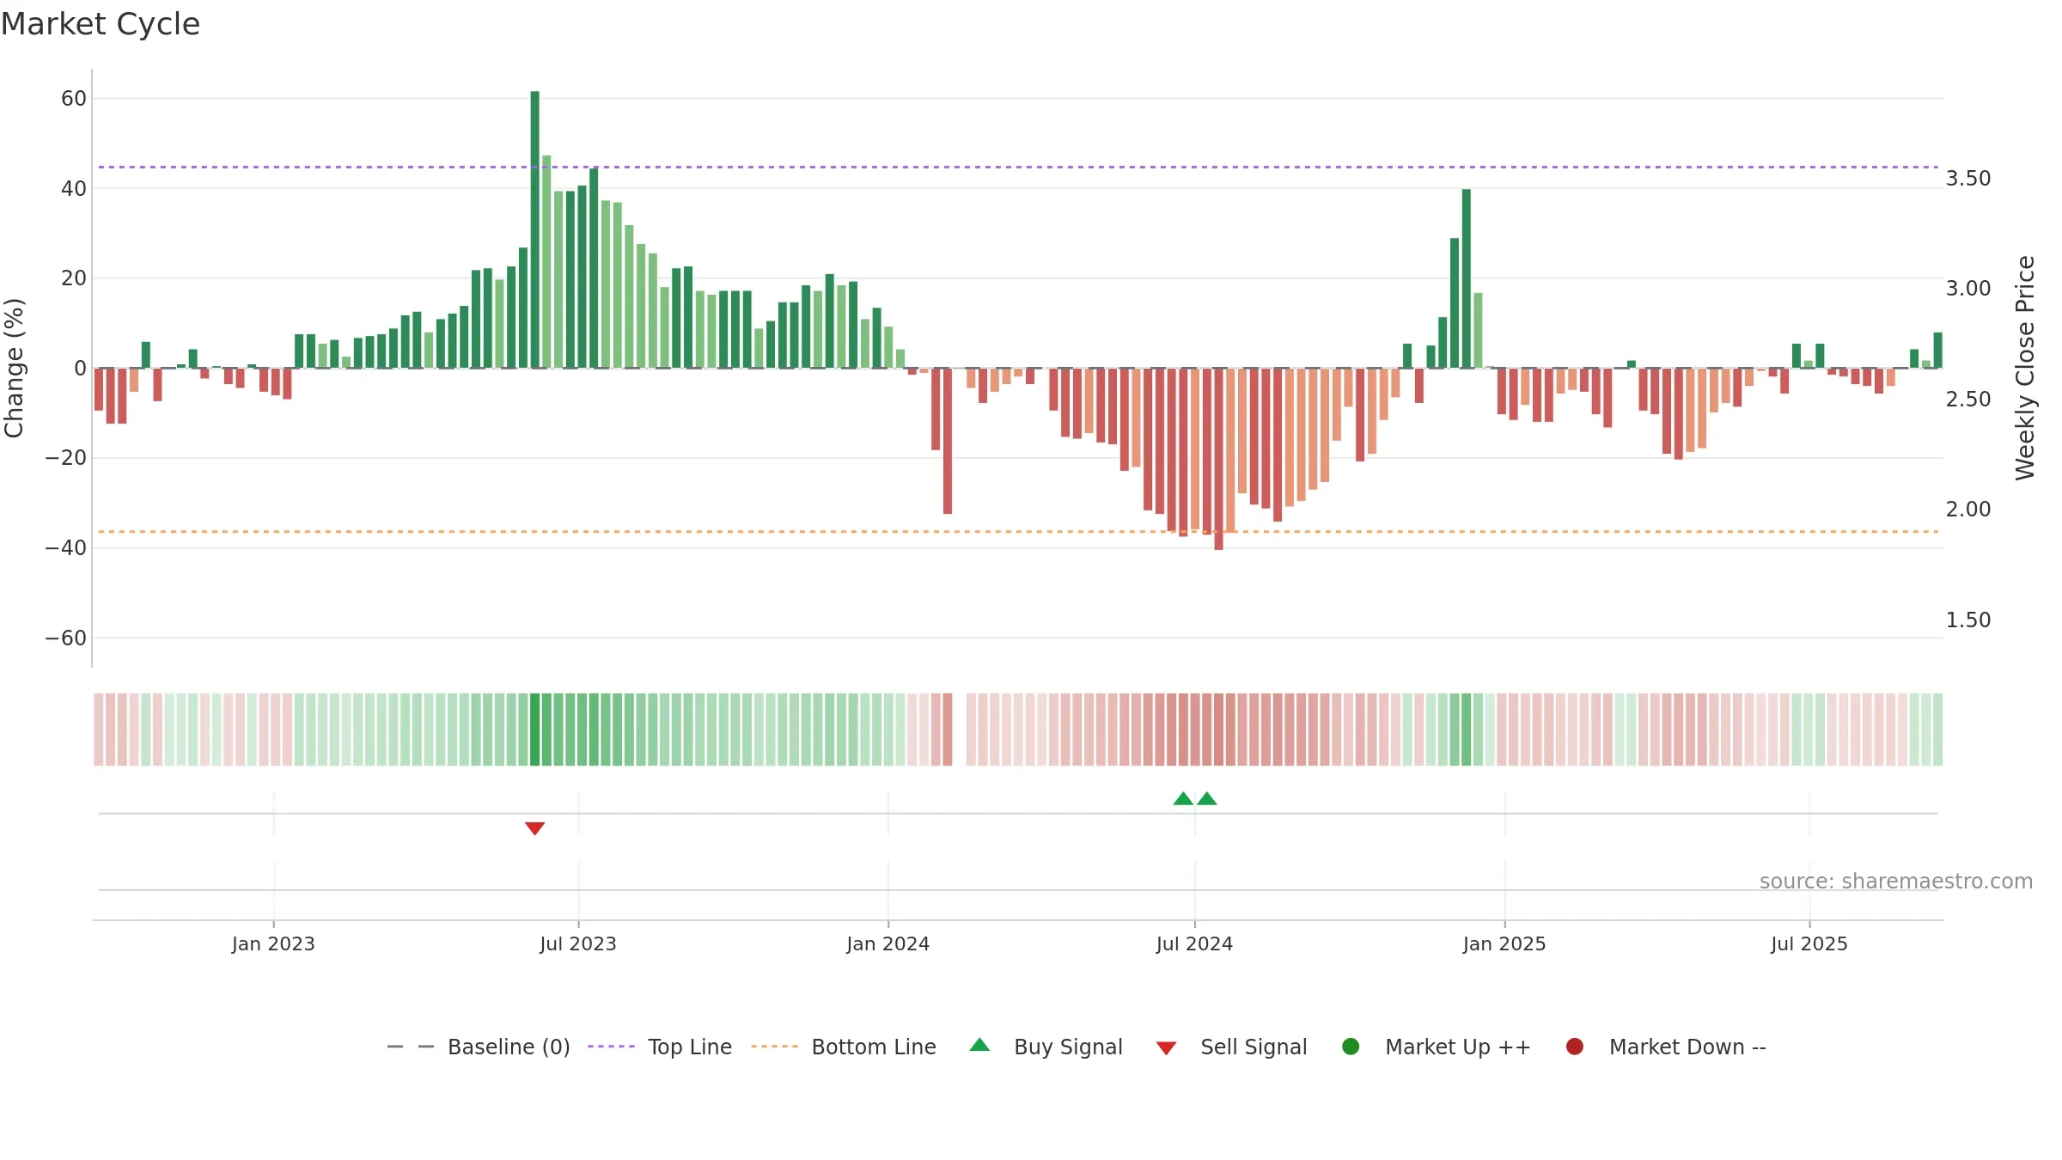Viewport: 2062px width, 1160px height.
Task: Click the dark red Market Down circle in legend
Action: [1575, 1047]
